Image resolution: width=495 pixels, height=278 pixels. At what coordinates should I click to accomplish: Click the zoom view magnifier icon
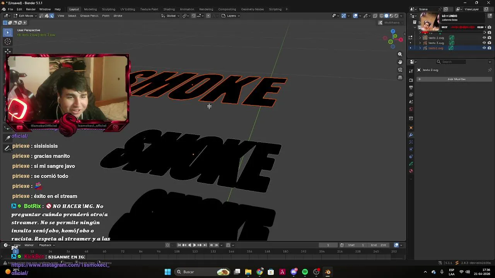tap(400, 54)
